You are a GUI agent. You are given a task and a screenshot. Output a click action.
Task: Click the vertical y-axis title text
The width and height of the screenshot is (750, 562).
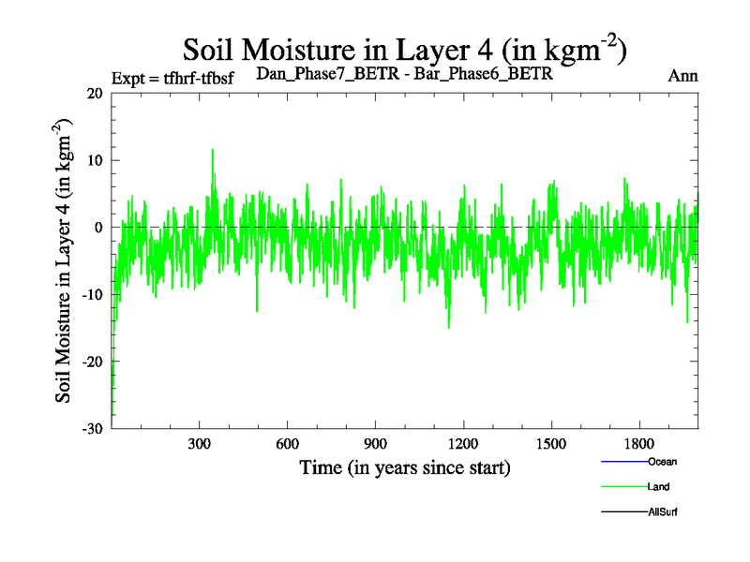pos(65,260)
